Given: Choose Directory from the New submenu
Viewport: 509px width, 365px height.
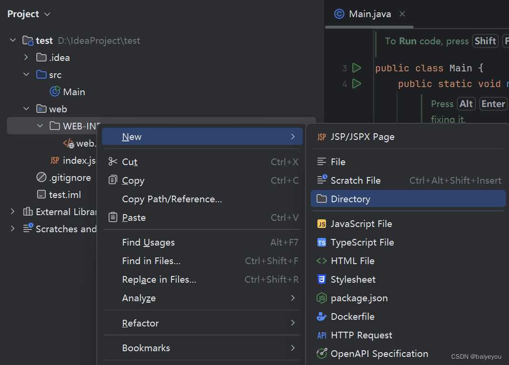Looking at the screenshot, I should coord(350,199).
